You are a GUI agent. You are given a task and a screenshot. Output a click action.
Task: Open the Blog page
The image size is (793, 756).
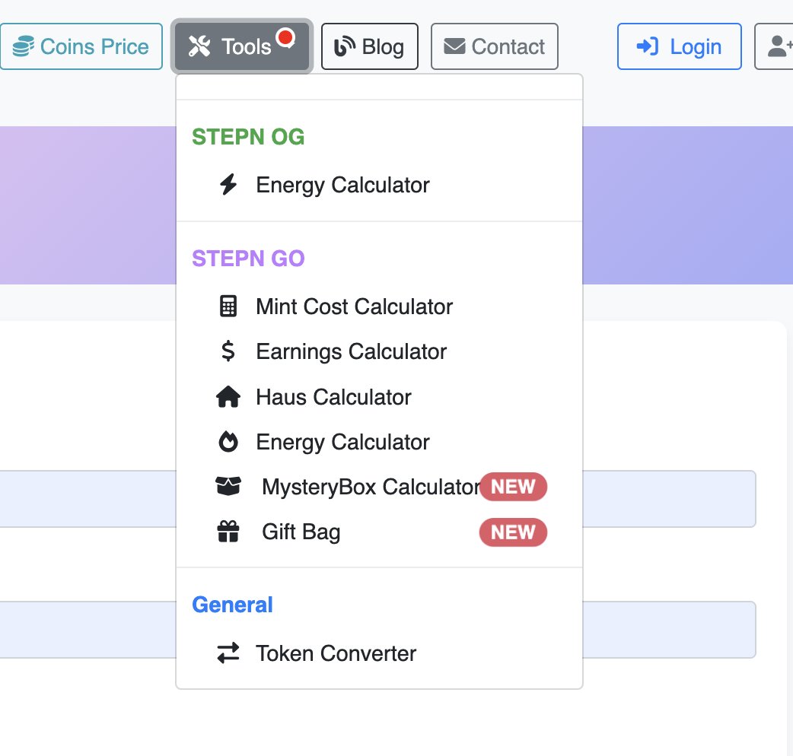[369, 47]
